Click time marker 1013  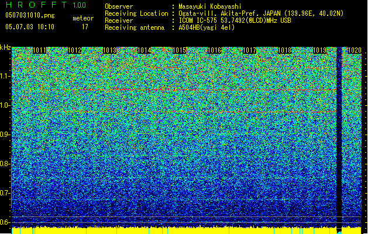pos(109,50)
